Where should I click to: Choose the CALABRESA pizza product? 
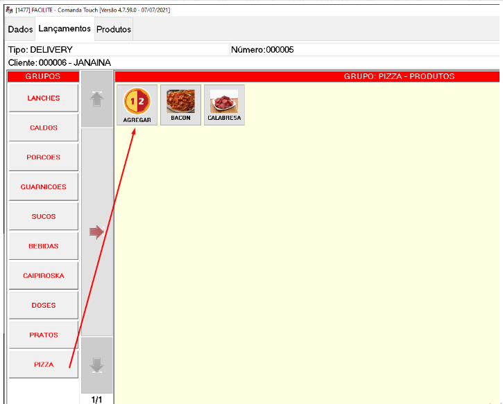224,105
